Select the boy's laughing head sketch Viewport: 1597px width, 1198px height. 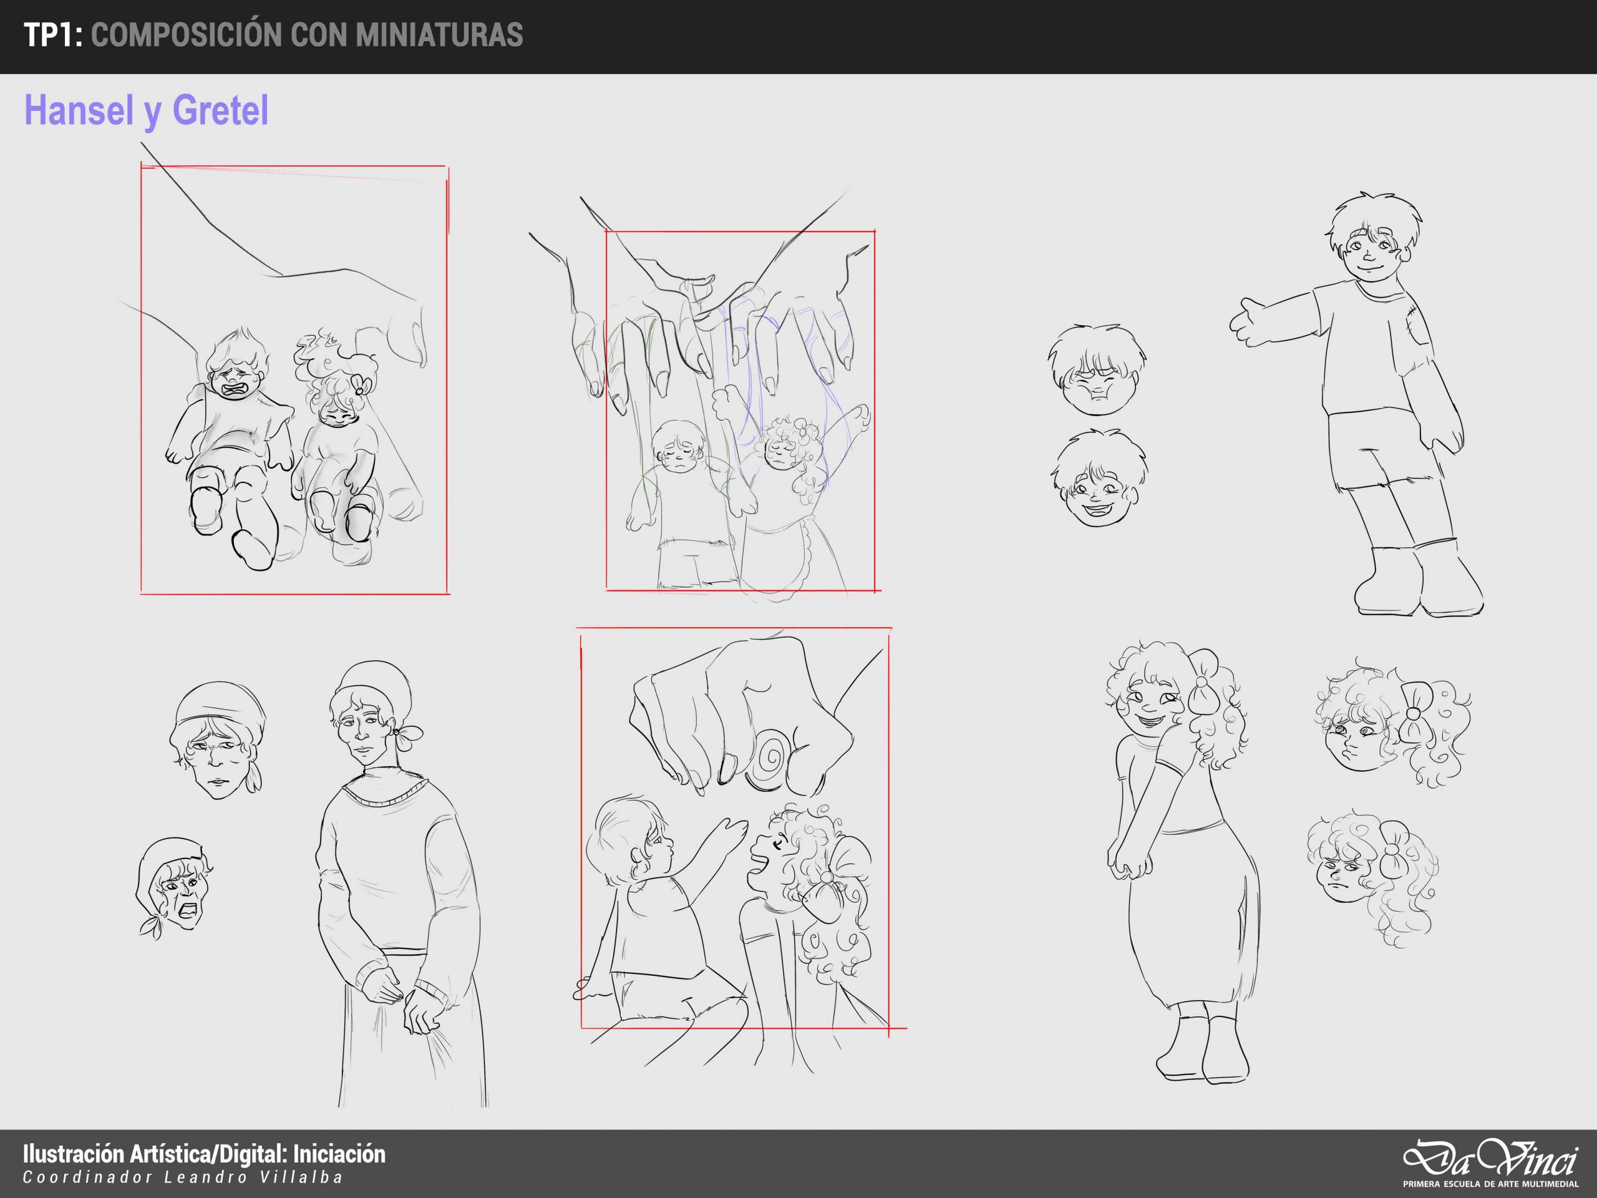click(1098, 479)
